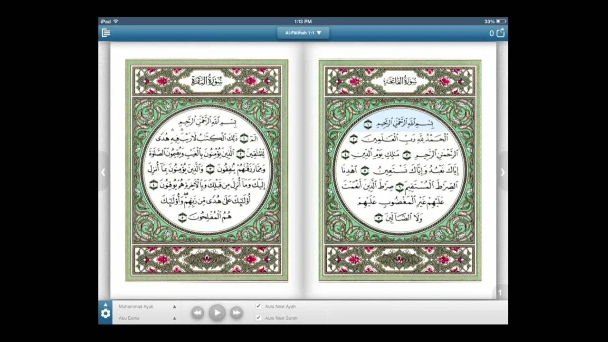
Task: Toggle Auto Next Surah checkbox
Action: (x=258, y=318)
